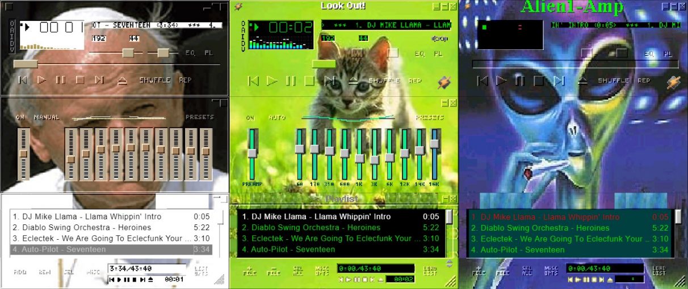Open the LIST OPTS menu in the left playlist

coord(202,271)
